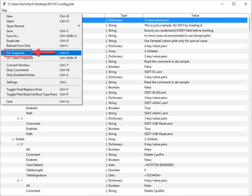
Task: Click the type arrows beside TableLength's Number type
Action: tap(106, 170)
